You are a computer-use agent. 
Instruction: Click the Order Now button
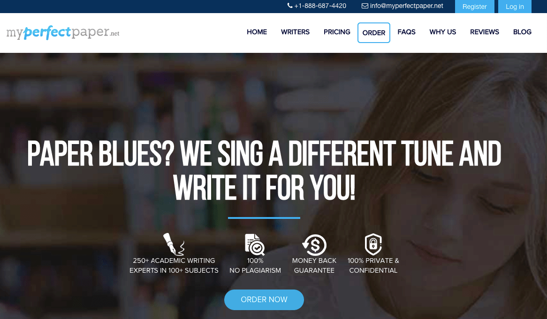264,299
